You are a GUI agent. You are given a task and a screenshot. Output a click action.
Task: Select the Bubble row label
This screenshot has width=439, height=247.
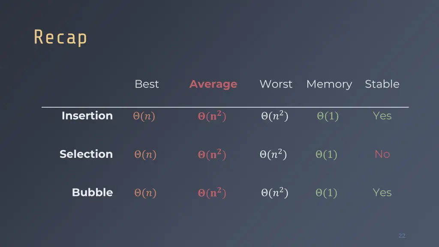pos(93,193)
